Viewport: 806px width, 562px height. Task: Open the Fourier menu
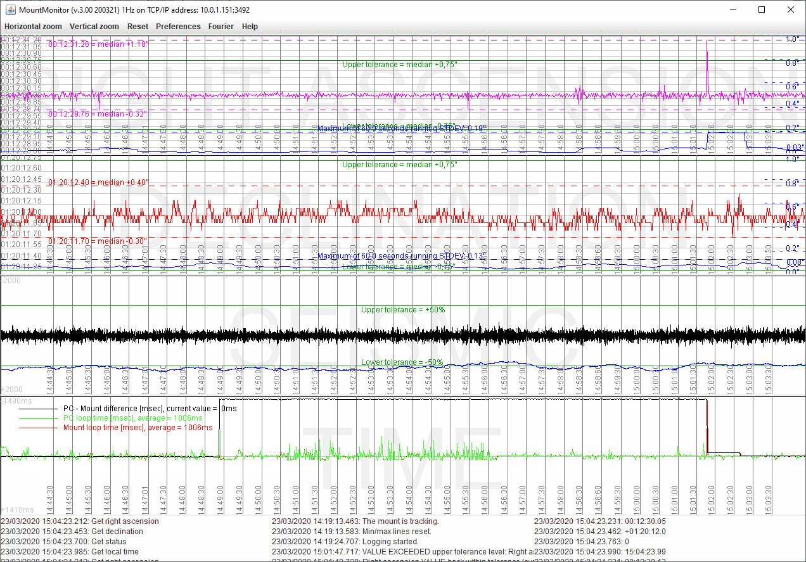pyautogui.click(x=221, y=27)
